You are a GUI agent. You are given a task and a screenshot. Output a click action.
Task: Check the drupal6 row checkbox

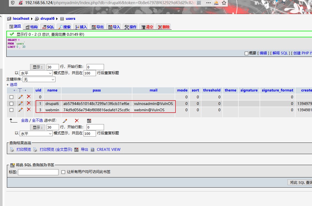tap(12, 104)
